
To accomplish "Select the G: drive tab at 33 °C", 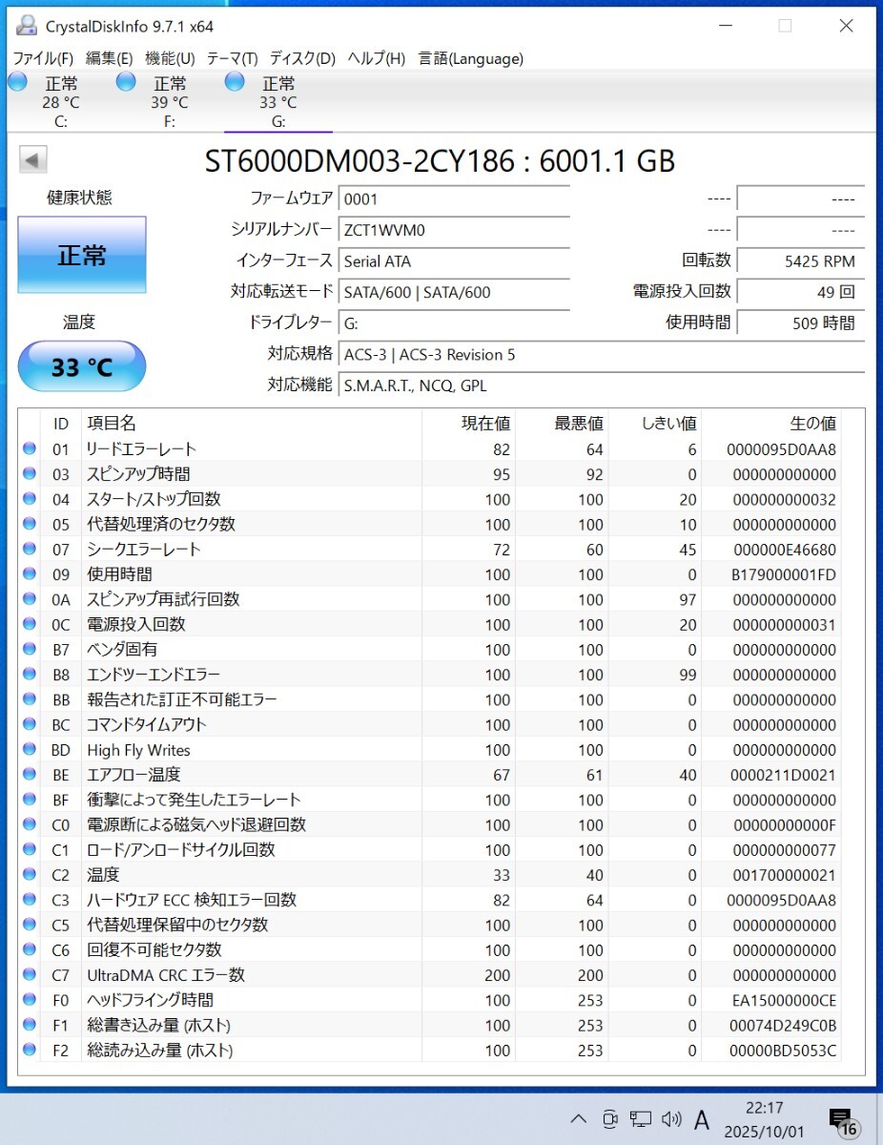I will coord(277,101).
